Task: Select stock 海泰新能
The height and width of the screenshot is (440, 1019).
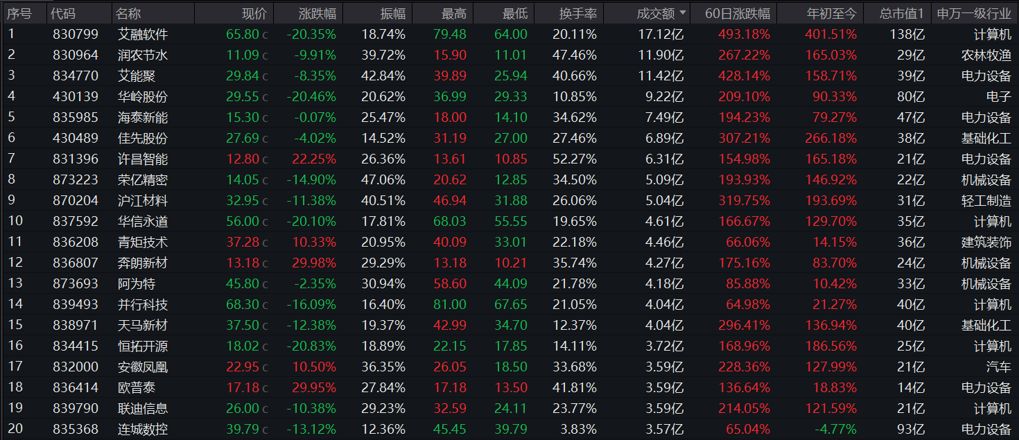Action: pyautogui.click(x=143, y=117)
